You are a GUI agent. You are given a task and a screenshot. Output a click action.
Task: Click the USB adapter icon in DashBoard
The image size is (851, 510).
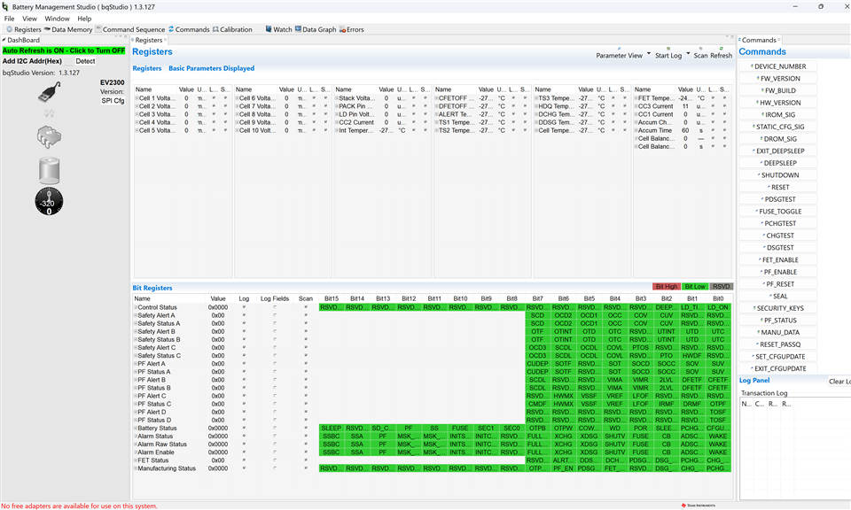click(x=49, y=91)
